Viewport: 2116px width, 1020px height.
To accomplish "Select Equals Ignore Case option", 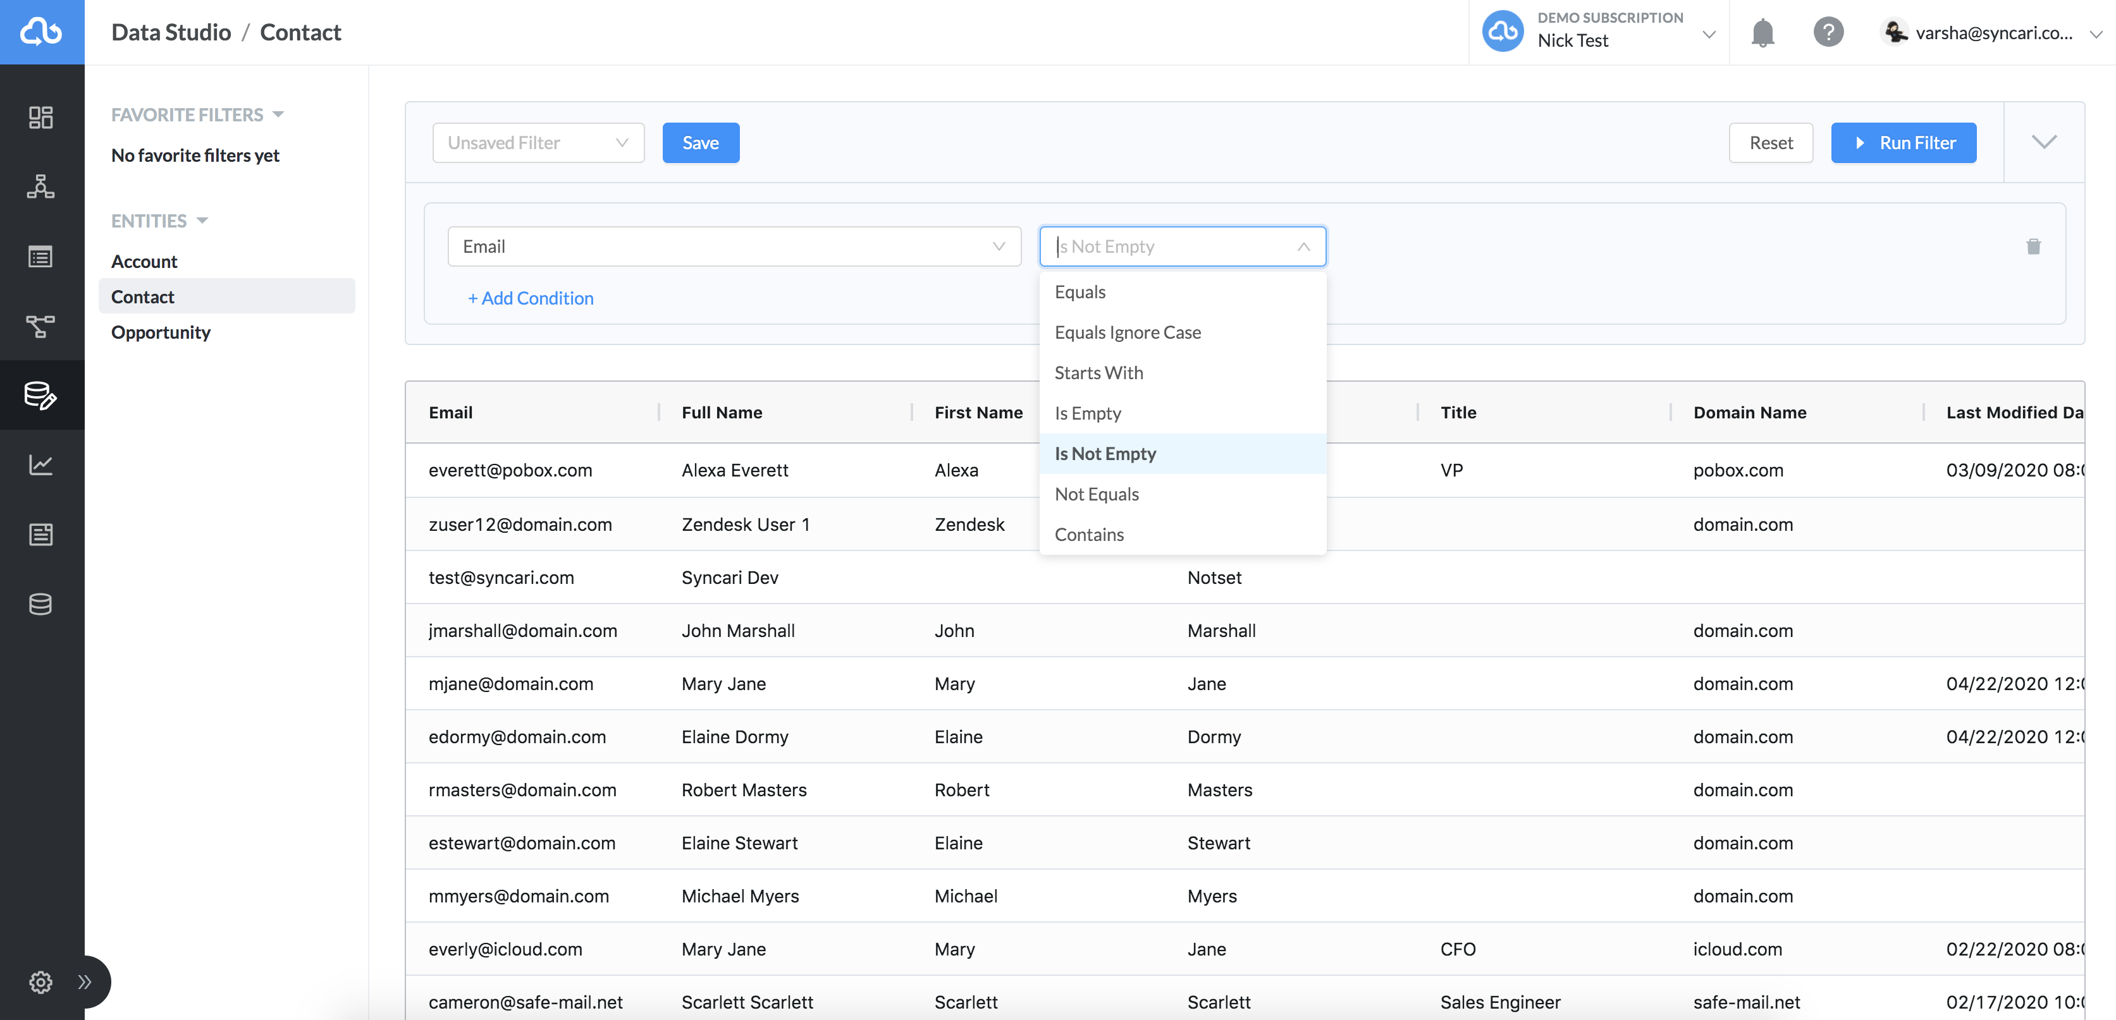I will [1182, 332].
